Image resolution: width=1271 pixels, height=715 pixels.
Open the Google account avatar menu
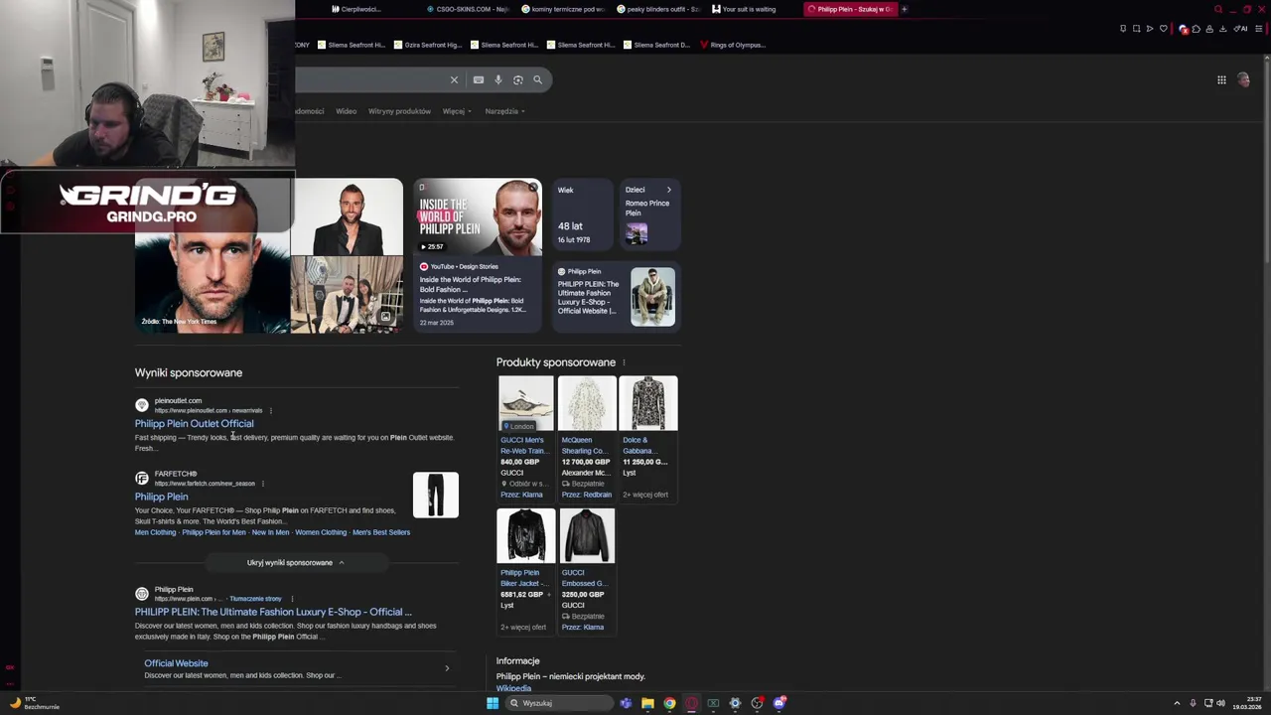pos(1243,79)
